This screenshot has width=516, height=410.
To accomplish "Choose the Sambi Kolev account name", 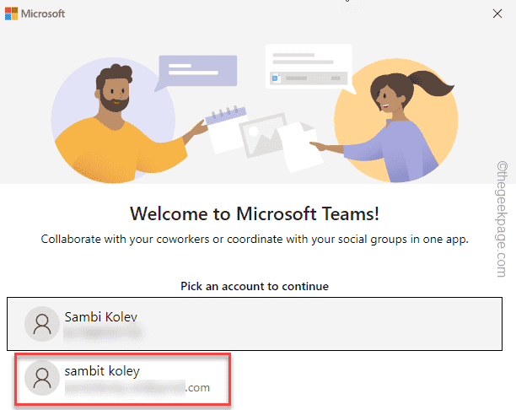I will 100,317.
